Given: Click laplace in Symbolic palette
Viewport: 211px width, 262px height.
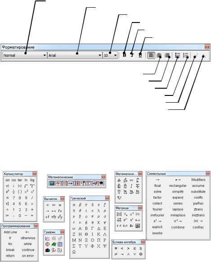Looking at the screenshot, I should (x=178, y=209).
